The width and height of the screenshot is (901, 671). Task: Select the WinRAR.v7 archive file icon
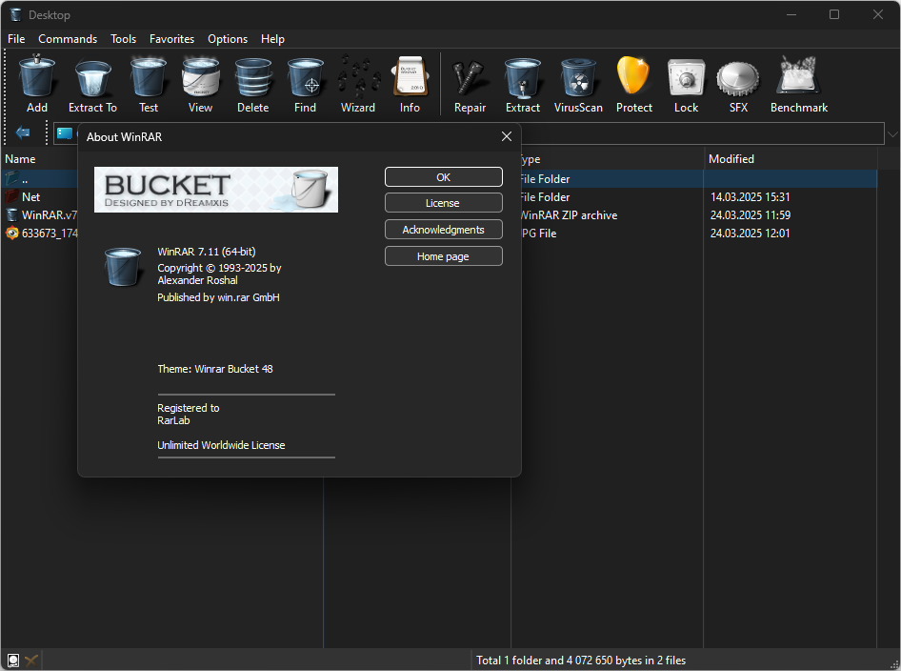[x=11, y=215]
